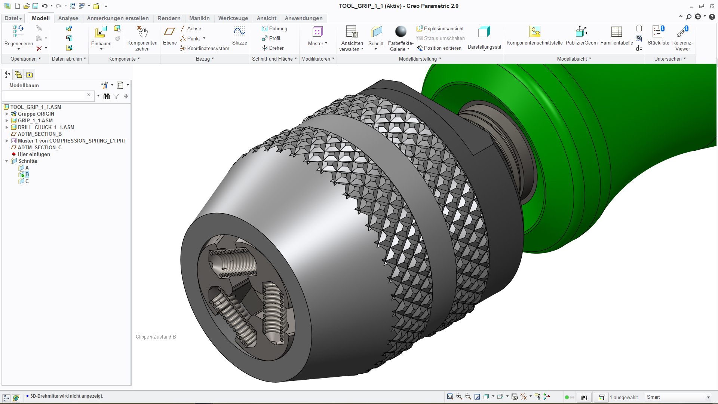The image size is (718, 404).
Task: Expand DRILL_CHUCK_1_1.ASM tree node
Action: 7,127
